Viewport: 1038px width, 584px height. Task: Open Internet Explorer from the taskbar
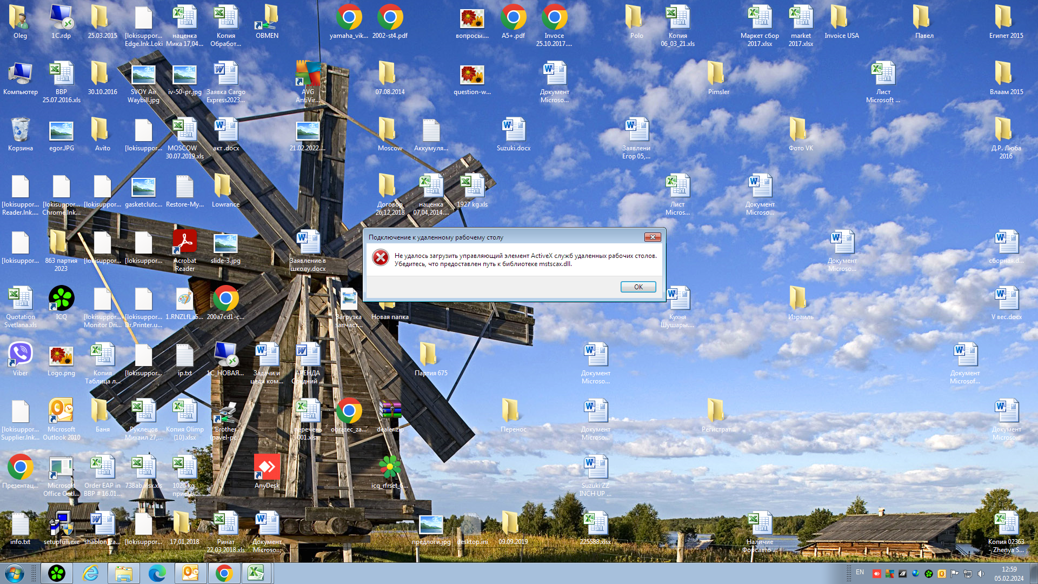[x=90, y=573]
